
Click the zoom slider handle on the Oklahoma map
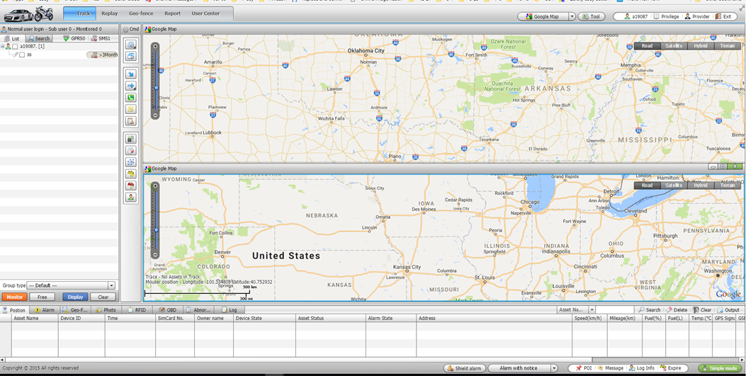point(156,88)
